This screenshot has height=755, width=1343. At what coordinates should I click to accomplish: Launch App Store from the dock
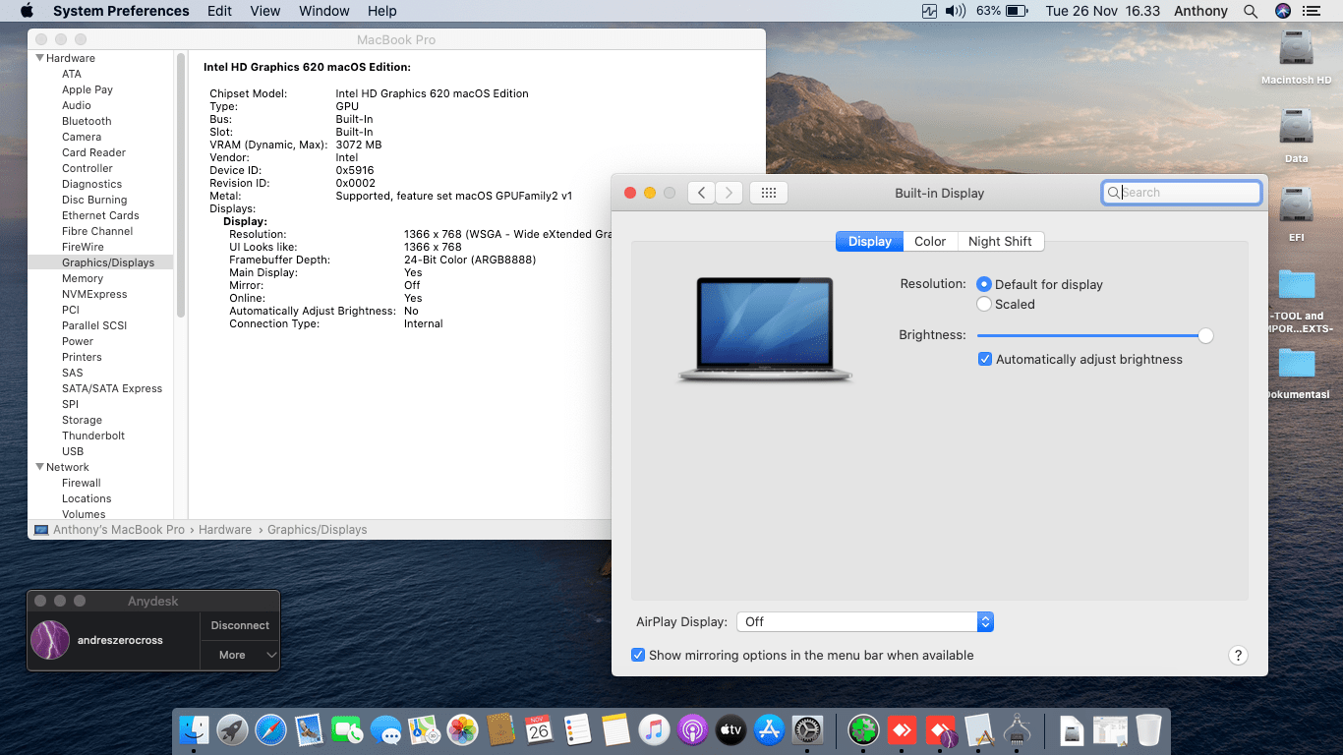(x=769, y=729)
